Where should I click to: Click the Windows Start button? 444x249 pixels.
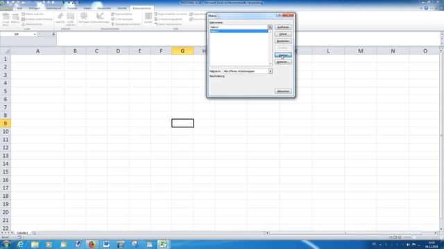pyautogui.click(x=6, y=244)
